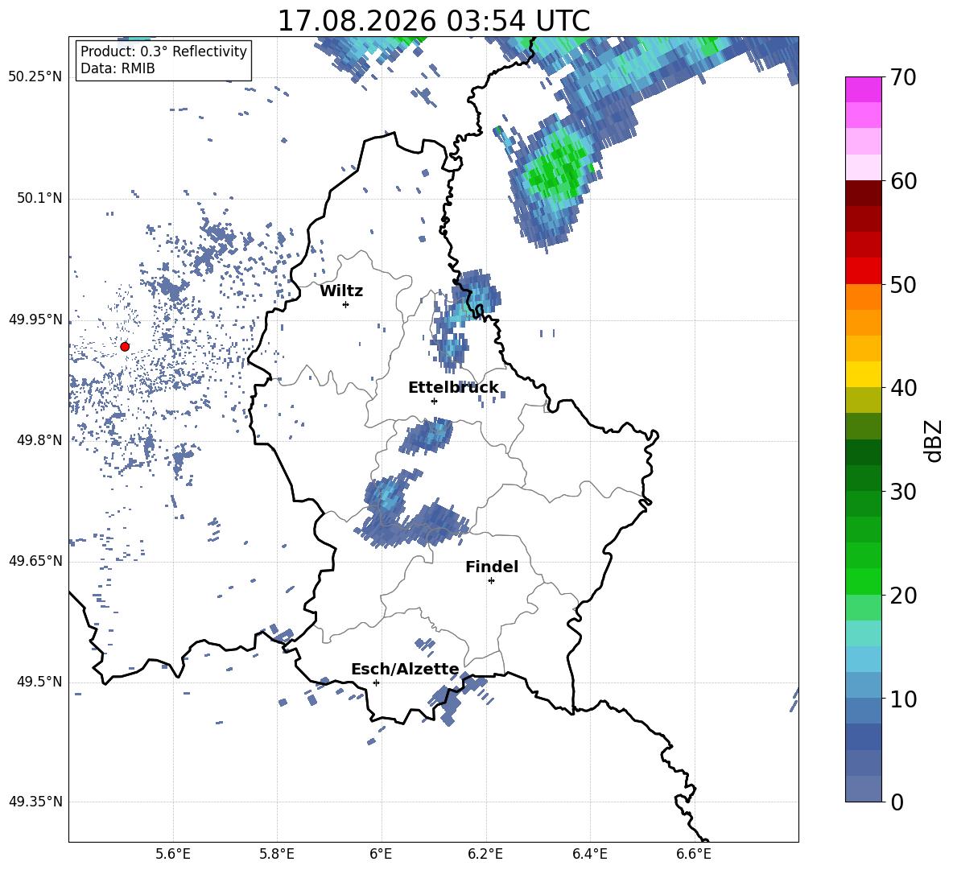
Task: Click the dBZ colorbar axis label
Action: (x=934, y=440)
